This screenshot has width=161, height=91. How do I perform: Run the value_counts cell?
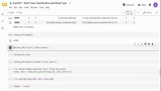(10, 48)
